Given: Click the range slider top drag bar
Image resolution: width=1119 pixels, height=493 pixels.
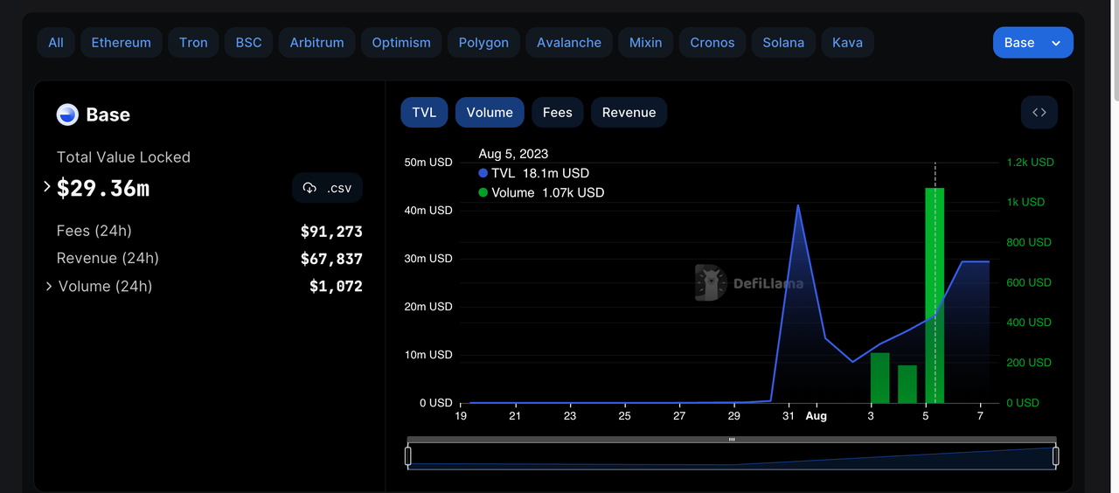Looking at the screenshot, I should (x=732, y=440).
